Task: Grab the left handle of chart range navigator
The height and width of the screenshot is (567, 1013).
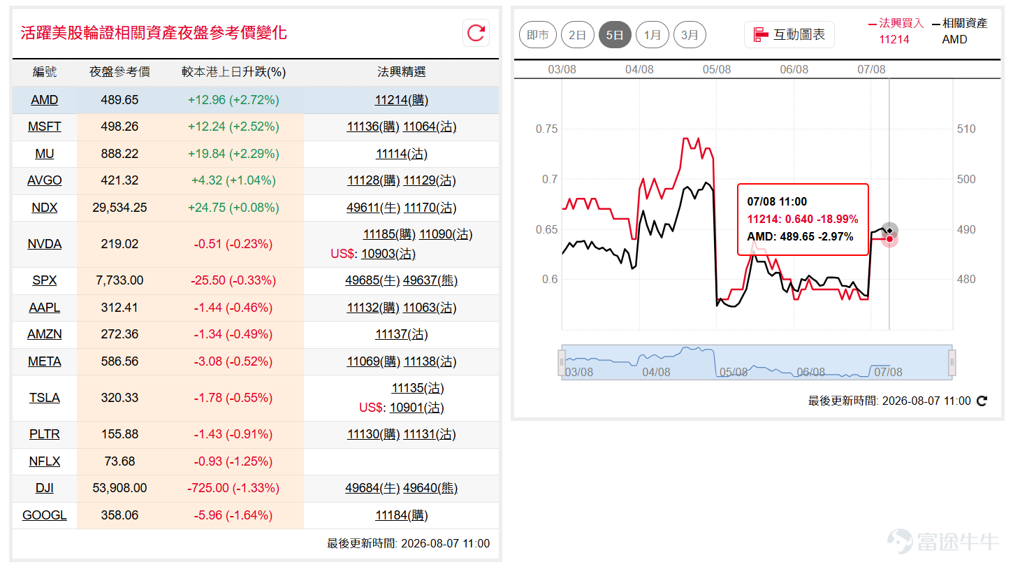Action: 561,362
